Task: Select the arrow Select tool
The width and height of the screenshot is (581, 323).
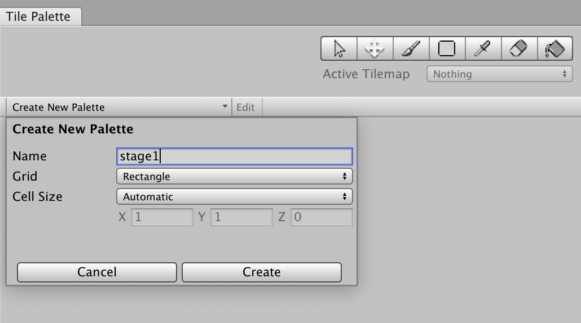Action: point(339,49)
